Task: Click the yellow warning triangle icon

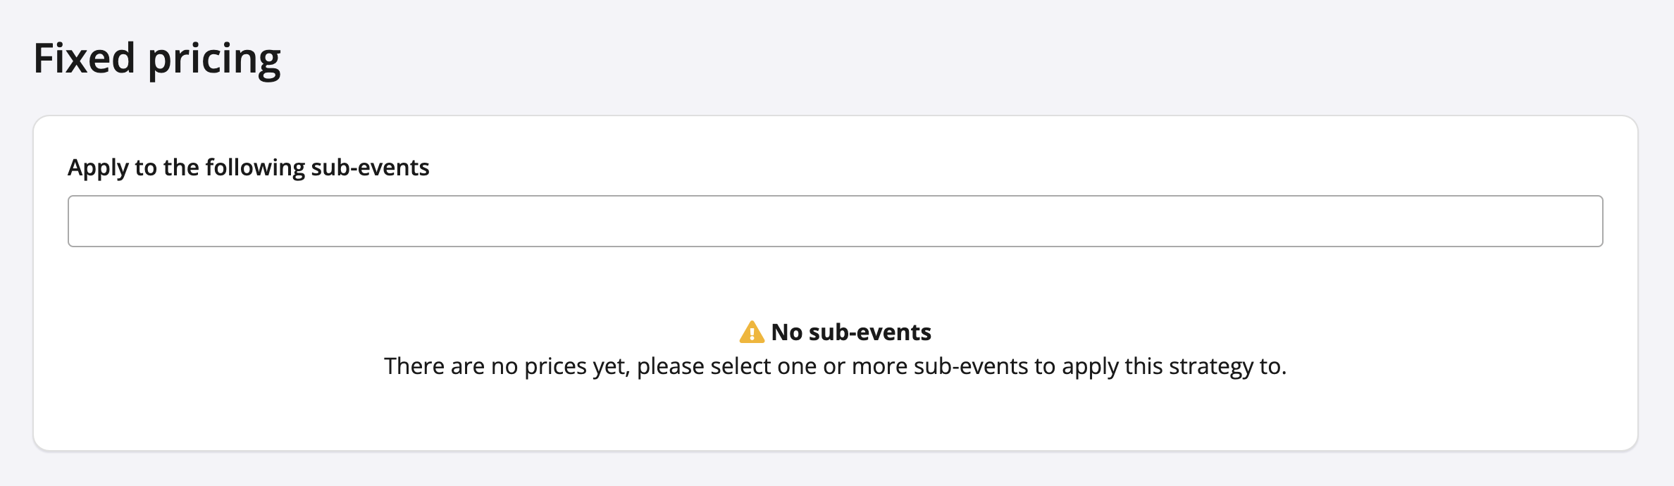Action: click(752, 332)
